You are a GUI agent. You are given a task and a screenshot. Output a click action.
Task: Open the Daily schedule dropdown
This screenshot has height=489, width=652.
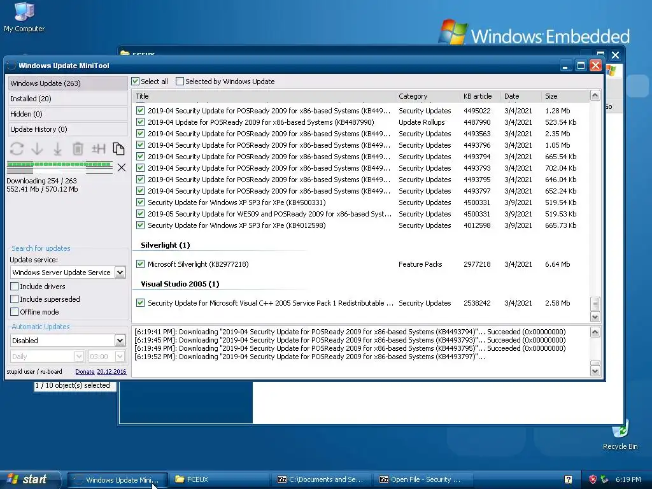[79, 357]
